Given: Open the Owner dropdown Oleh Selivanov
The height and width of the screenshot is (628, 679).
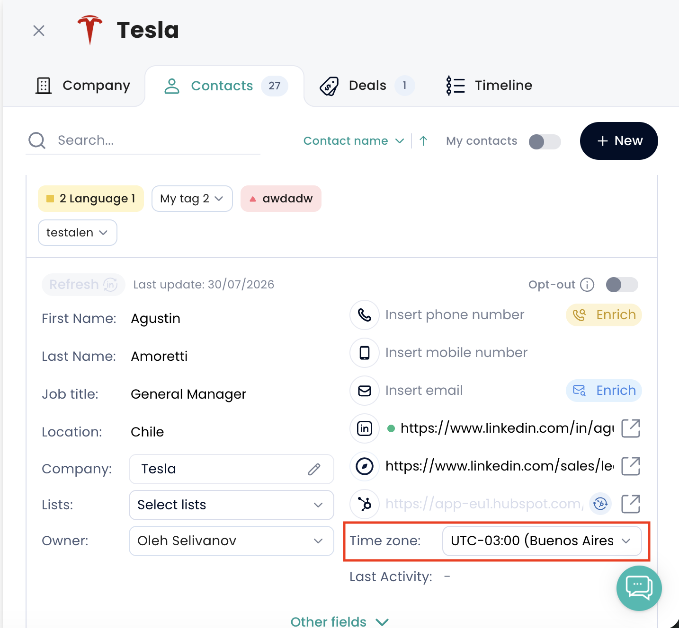Looking at the screenshot, I should click(x=232, y=541).
